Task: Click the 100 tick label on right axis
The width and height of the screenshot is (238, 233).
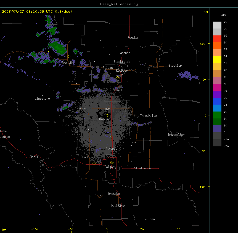Action: point(203,44)
